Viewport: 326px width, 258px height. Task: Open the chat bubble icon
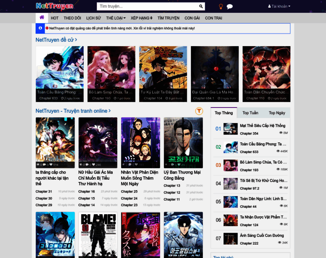point(229,7)
